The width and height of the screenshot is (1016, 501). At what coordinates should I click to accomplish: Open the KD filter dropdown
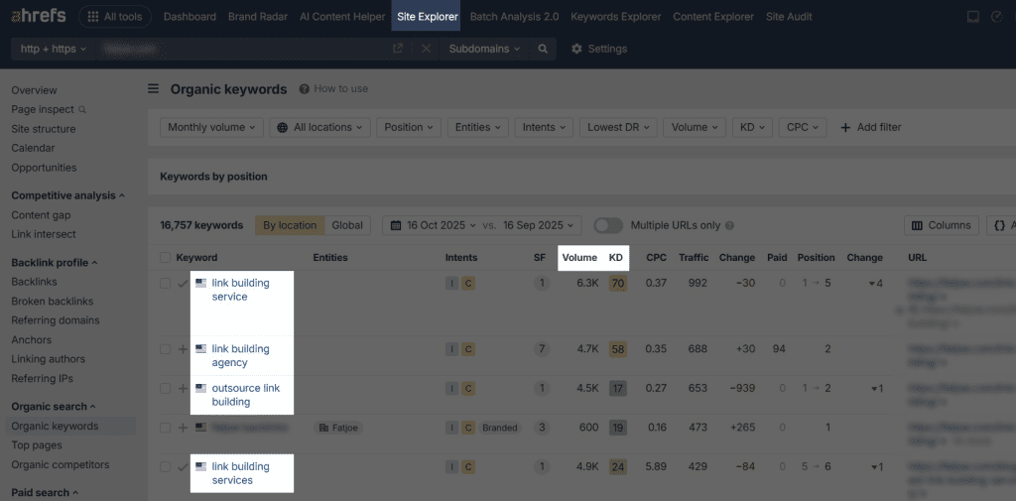point(752,128)
